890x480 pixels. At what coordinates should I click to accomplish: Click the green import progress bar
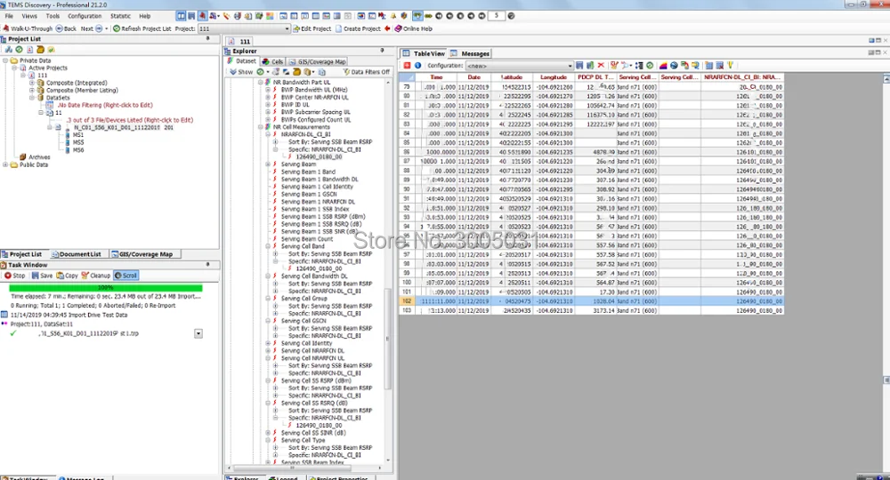(x=106, y=288)
